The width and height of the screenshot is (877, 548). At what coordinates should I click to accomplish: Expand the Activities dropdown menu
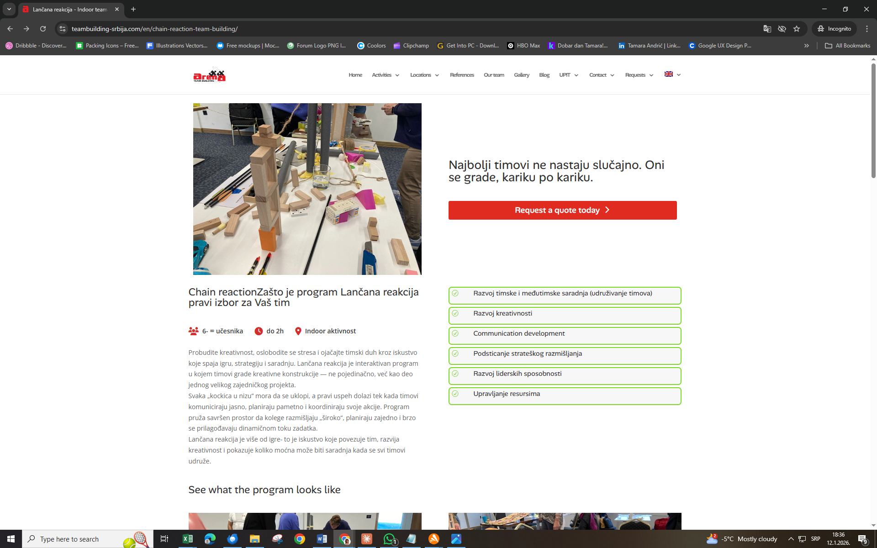(386, 75)
